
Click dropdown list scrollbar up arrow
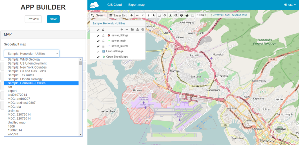(80, 59)
